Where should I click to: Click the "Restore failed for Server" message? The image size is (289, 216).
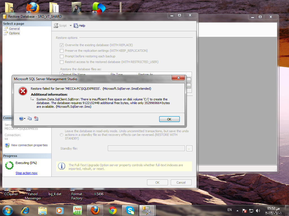(x=91, y=89)
